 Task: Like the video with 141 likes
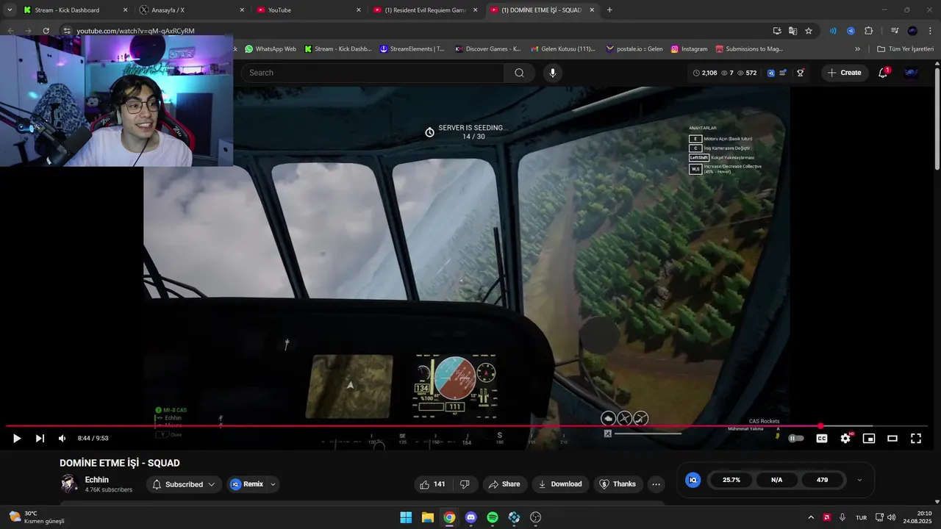pyautogui.click(x=432, y=484)
